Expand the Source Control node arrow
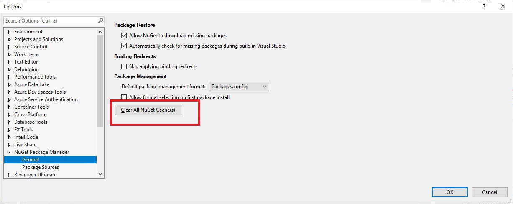Screen dimensions: 513x204 [x=9, y=47]
